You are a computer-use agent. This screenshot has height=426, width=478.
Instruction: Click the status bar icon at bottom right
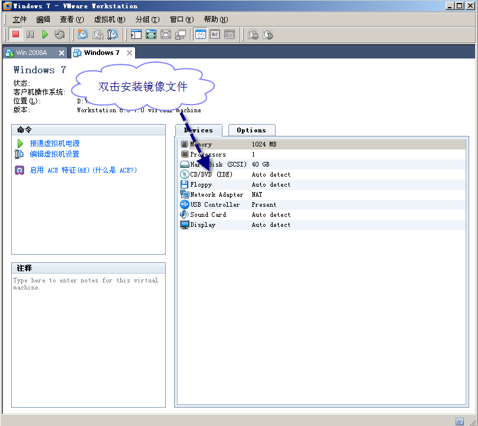click(460, 421)
